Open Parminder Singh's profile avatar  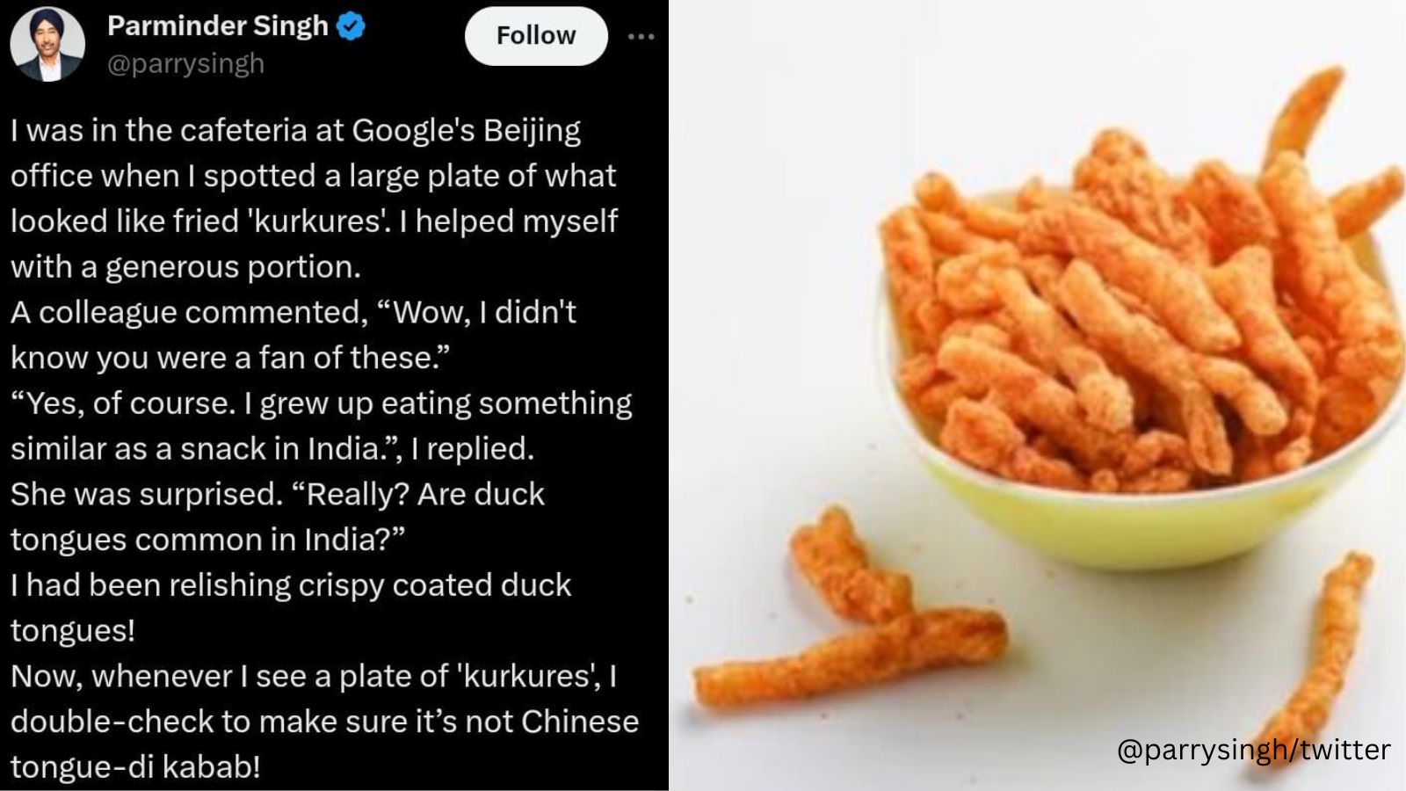pos(47,44)
